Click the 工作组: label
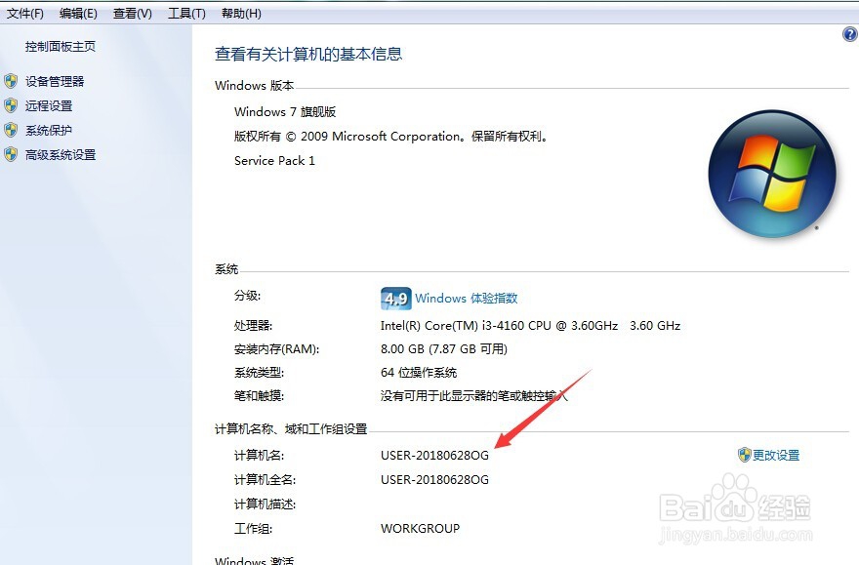 point(253,529)
